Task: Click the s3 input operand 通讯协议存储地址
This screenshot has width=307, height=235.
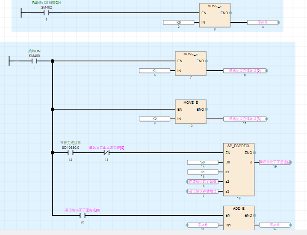Action: (203, 191)
